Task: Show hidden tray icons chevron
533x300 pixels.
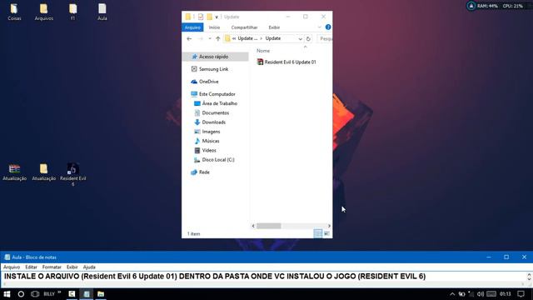Action: click(452, 294)
